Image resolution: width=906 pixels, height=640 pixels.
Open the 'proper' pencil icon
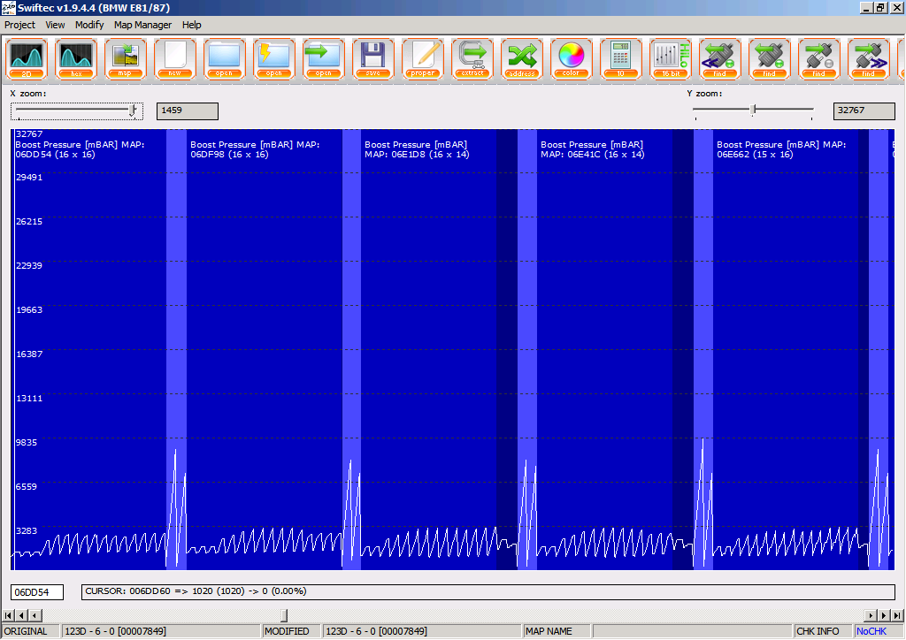tap(423, 59)
